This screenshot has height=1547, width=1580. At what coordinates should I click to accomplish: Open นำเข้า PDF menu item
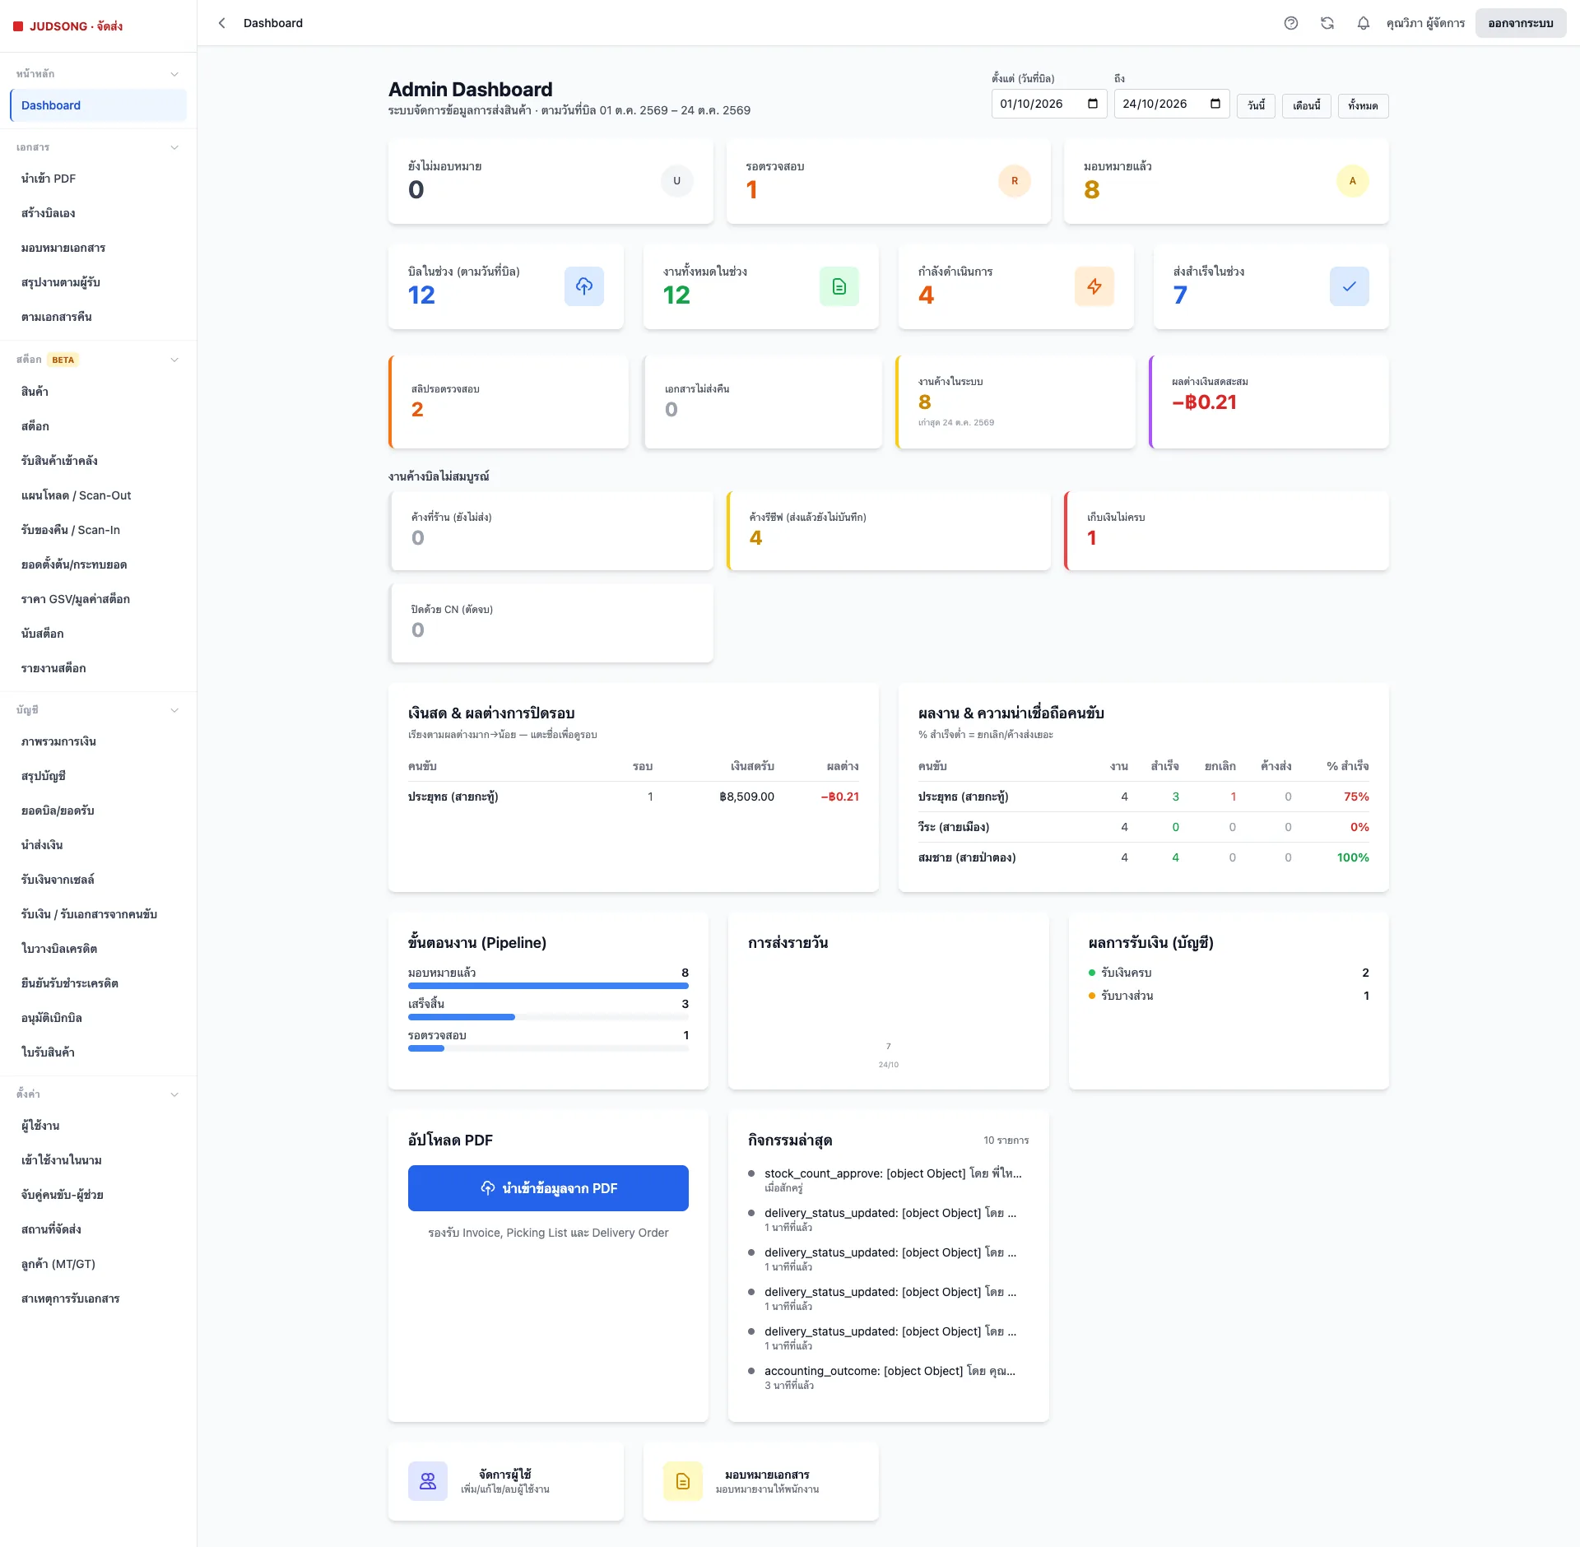98,179
